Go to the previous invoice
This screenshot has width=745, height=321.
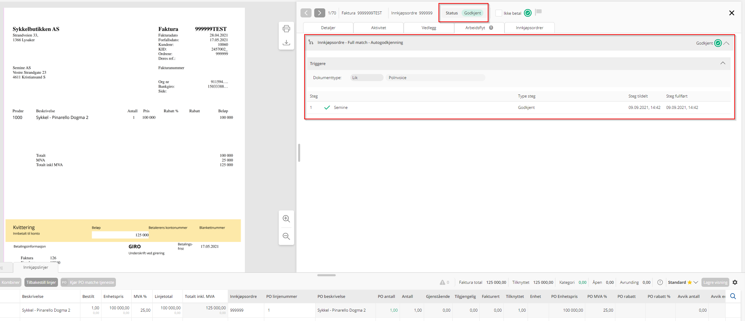pos(306,13)
